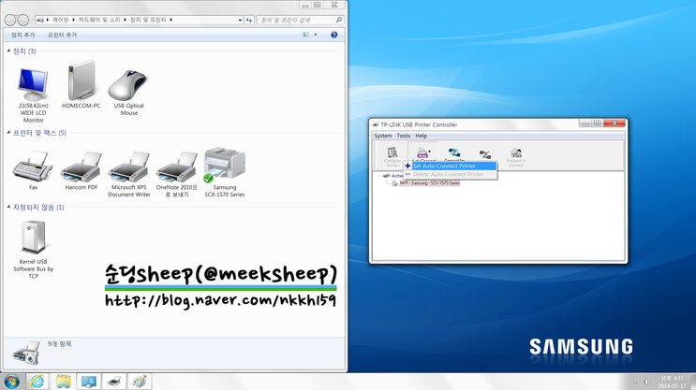Select the HOMECOM-PC device icon
Viewport: 696px width, 390px height.
pos(81,85)
